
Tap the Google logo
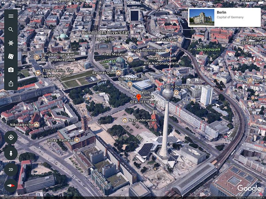[x=249, y=188]
